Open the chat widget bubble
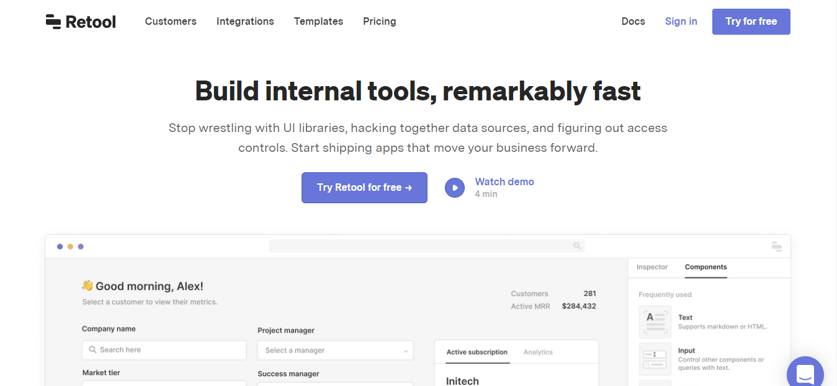Screen dimensions: 837x386 click(x=805, y=374)
